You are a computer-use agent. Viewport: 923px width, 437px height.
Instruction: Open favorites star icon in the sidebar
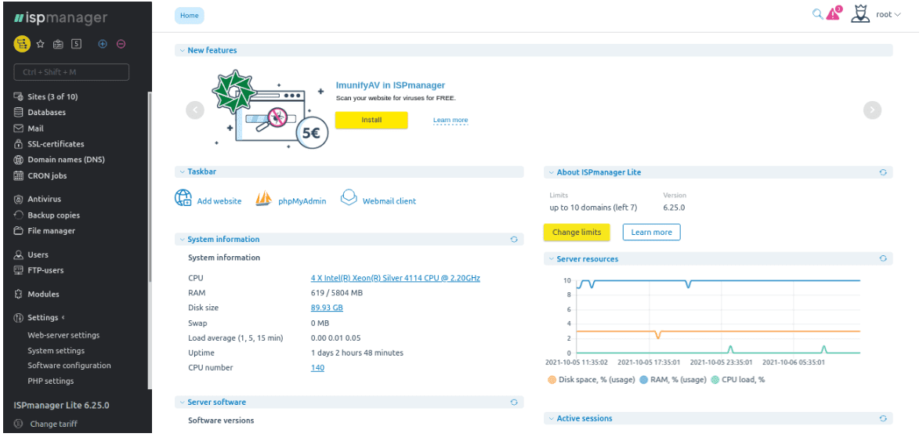tap(41, 44)
